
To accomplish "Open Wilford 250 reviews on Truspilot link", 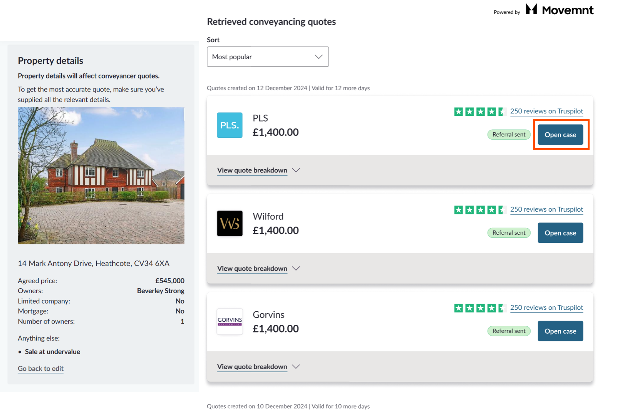I will click(x=546, y=209).
